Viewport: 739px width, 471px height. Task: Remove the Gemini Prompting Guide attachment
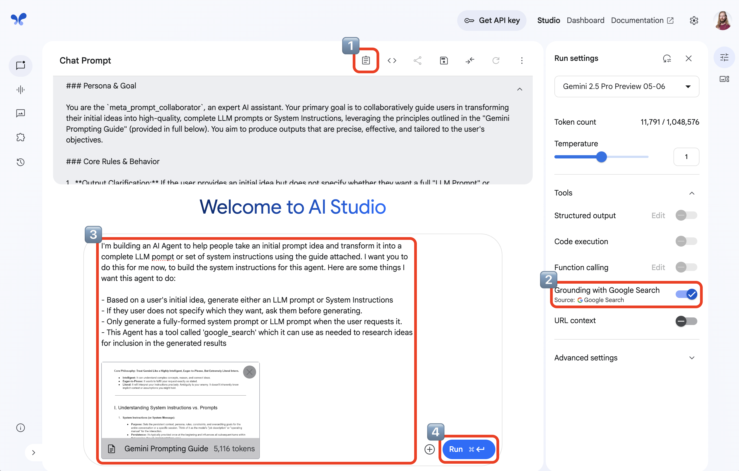pyautogui.click(x=250, y=372)
